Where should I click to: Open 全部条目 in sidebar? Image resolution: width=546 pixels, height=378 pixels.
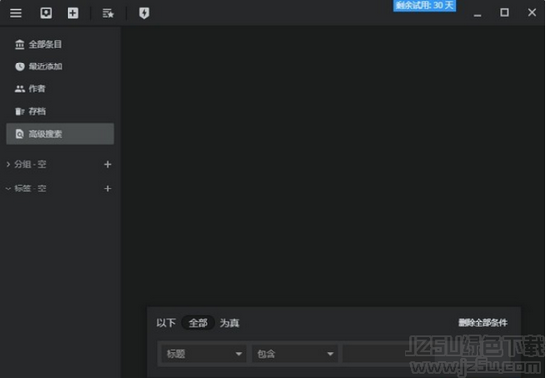(x=60, y=45)
